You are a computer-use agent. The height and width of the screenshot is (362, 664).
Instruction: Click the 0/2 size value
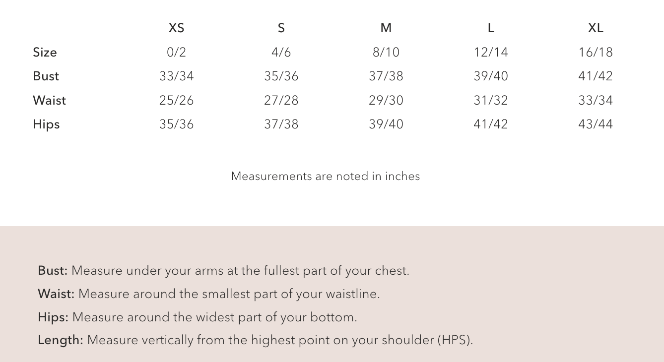coord(176,52)
